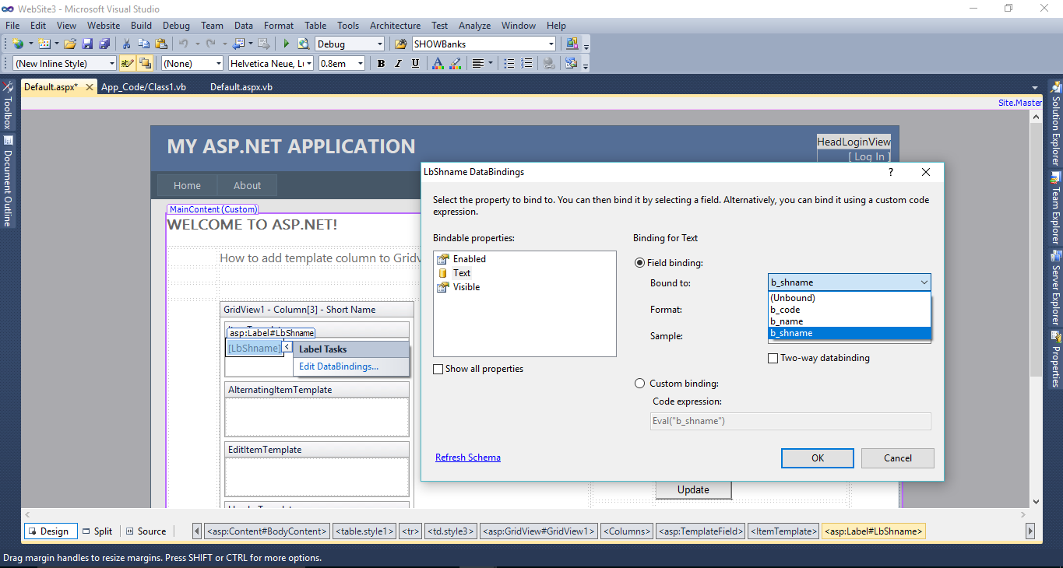
Task: Open the Helvetica Neue font dropdown
Action: tap(271, 64)
